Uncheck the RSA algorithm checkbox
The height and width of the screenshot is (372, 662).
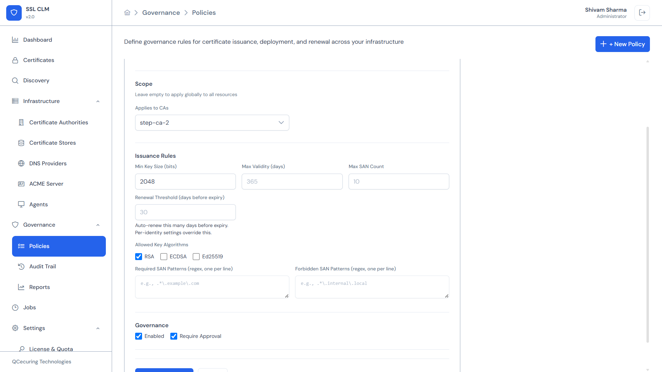(x=139, y=257)
